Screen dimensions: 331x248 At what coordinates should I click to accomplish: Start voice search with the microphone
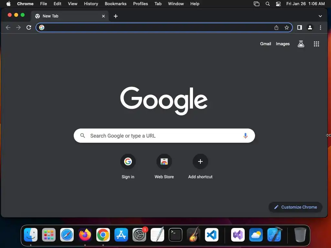[245, 136]
